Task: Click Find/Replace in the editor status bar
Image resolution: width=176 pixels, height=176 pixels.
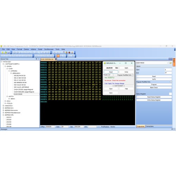Action: (x=105, y=127)
